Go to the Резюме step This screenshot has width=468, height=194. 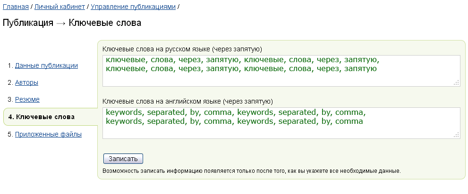(27, 100)
